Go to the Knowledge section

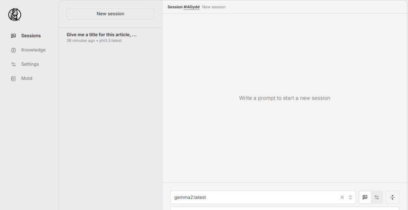click(33, 50)
